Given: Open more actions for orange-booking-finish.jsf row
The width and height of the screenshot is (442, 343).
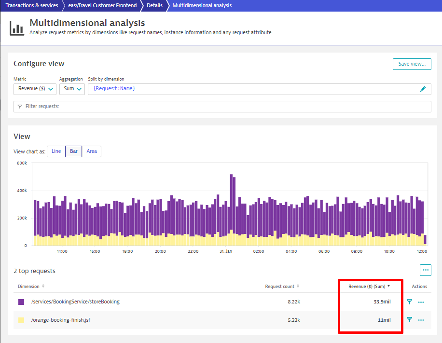Looking at the screenshot, I should coord(421,320).
